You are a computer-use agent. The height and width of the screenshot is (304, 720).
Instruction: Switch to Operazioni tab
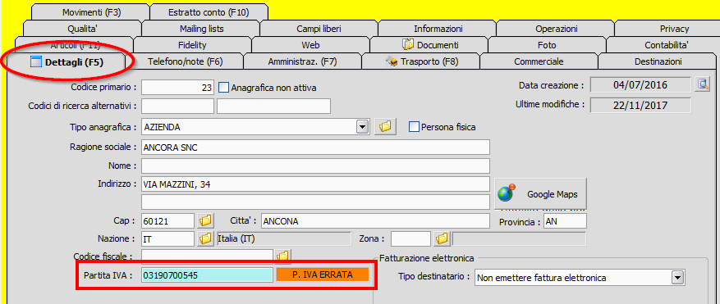tap(556, 29)
